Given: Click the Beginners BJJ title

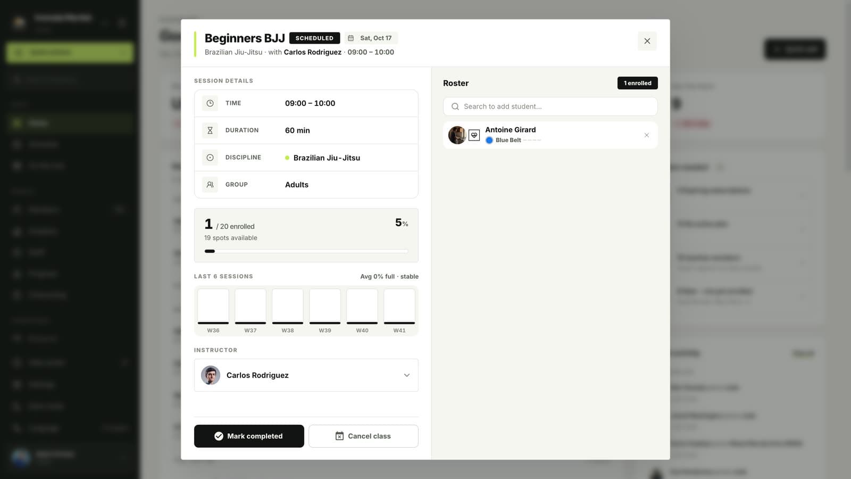Looking at the screenshot, I should (245, 38).
